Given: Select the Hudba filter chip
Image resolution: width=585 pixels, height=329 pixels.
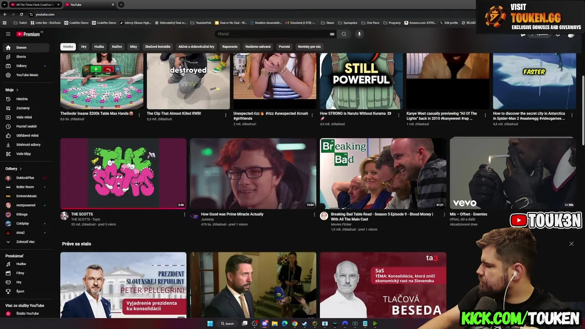Looking at the screenshot, I should point(99,47).
